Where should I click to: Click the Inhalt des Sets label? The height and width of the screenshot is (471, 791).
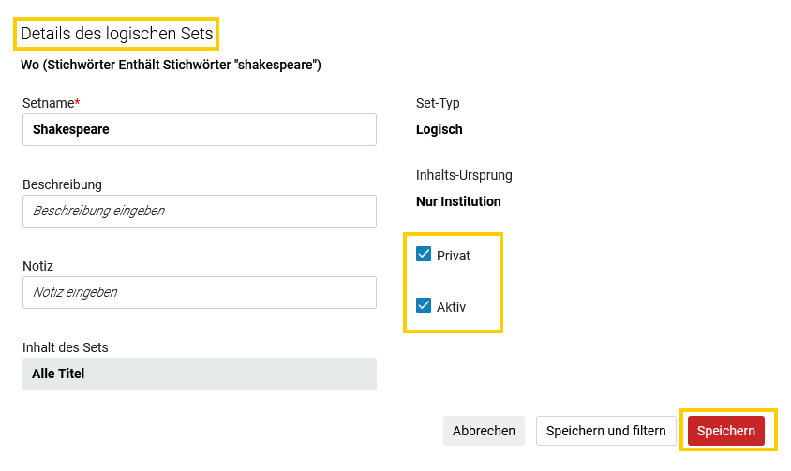[x=65, y=347]
